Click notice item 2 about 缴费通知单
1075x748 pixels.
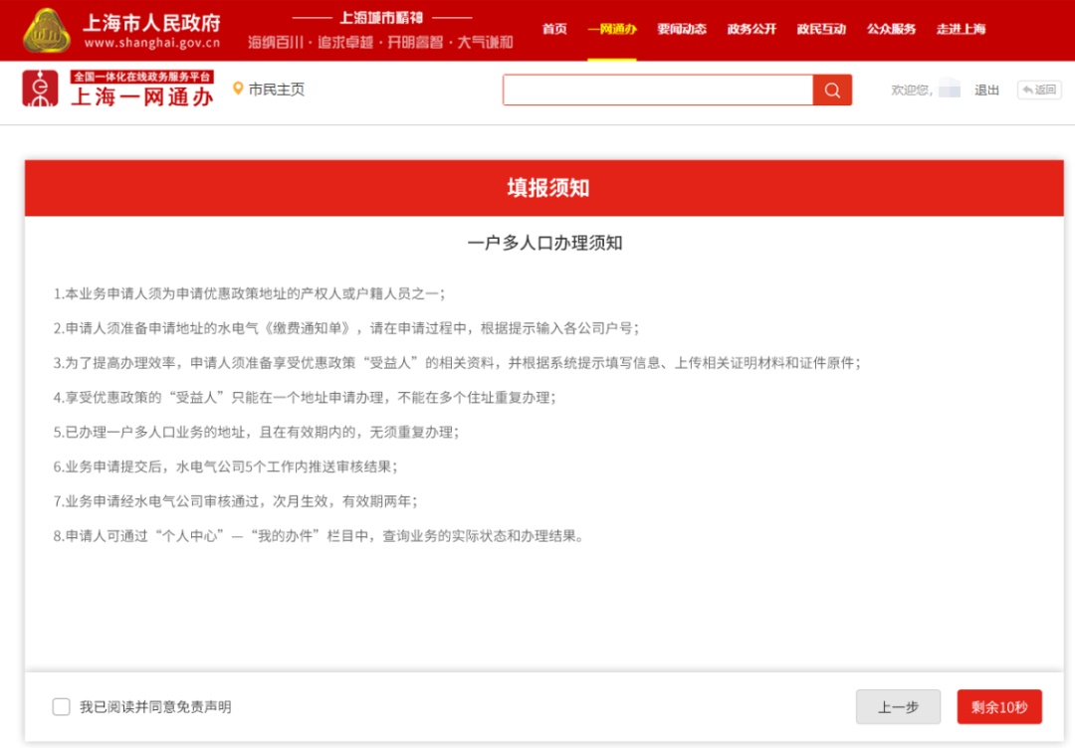(x=346, y=328)
